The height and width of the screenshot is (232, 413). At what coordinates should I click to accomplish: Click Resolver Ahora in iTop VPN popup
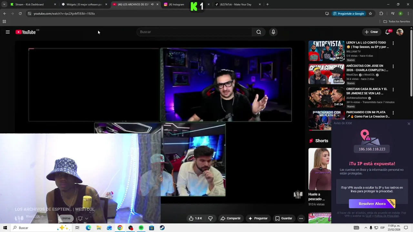tap(372, 204)
